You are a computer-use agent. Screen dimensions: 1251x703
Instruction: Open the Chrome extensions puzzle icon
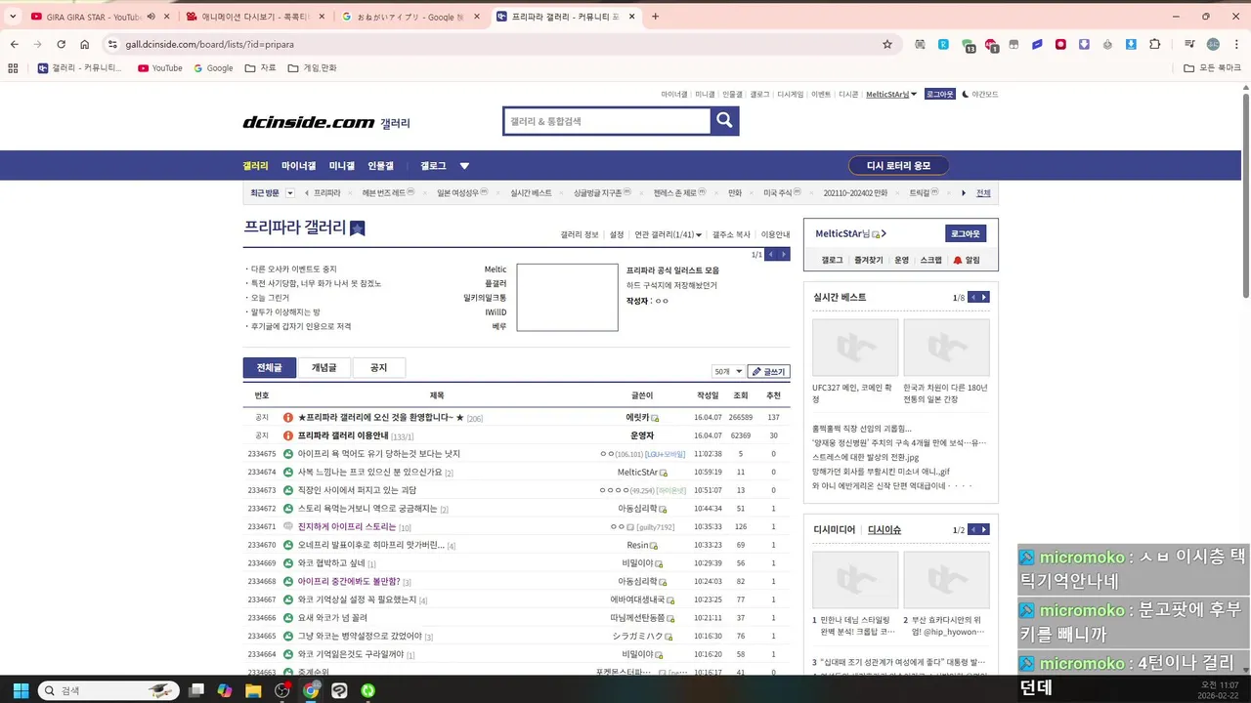pyautogui.click(x=1155, y=44)
